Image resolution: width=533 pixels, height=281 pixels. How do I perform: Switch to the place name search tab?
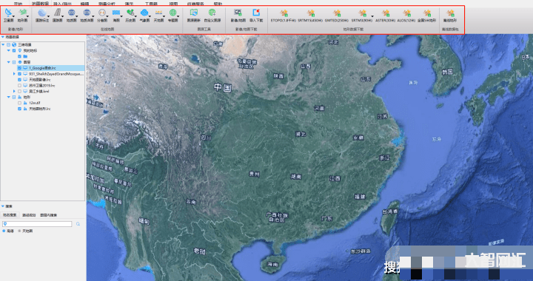click(x=10, y=215)
